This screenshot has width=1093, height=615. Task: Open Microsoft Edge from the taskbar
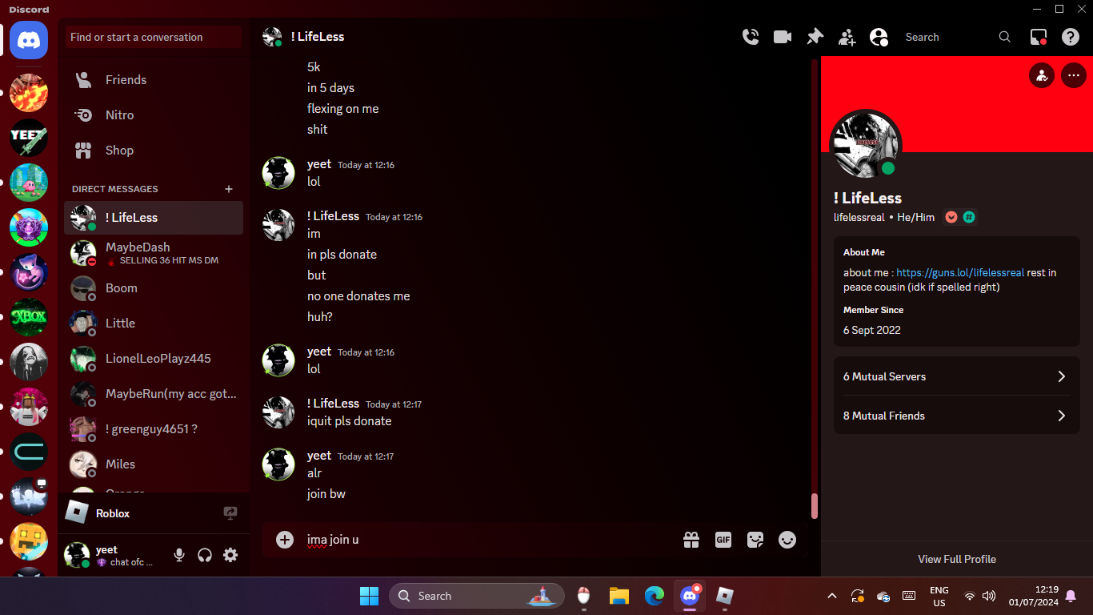click(x=655, y=596)
